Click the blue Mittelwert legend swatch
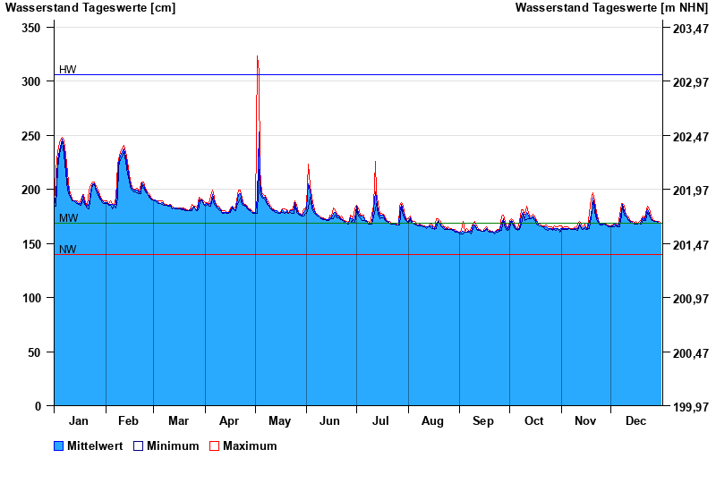Image resolution: width=716 pixels, height=492 pixels. point(59,446)
